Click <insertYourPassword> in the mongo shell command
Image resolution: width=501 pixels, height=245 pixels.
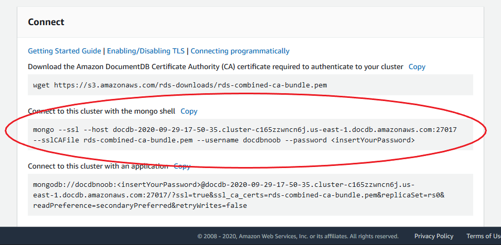click(371, 140)
